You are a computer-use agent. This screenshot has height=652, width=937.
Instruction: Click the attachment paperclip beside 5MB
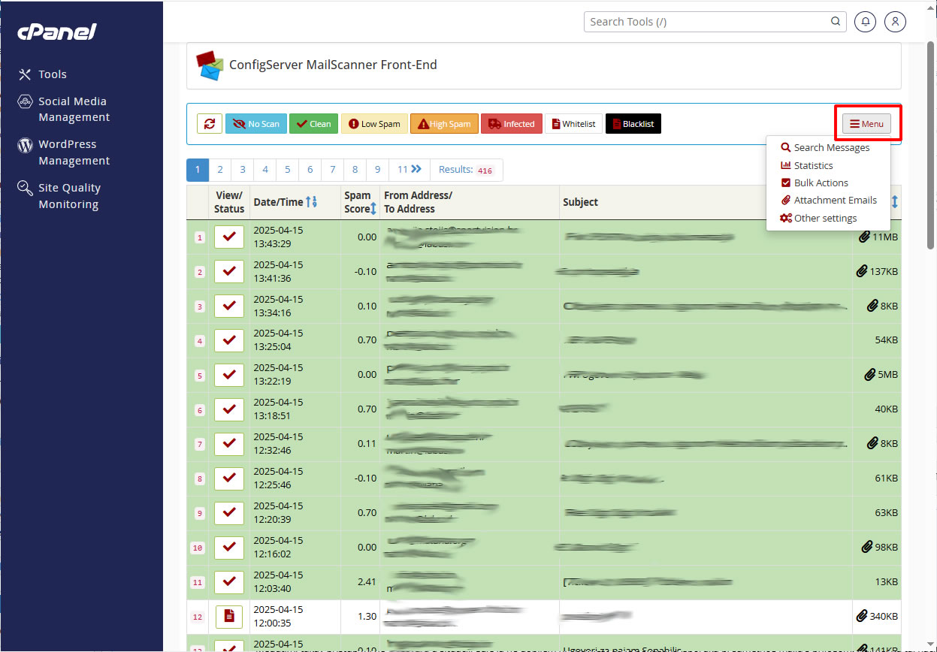pyautogui.click(x=870, y=375)
